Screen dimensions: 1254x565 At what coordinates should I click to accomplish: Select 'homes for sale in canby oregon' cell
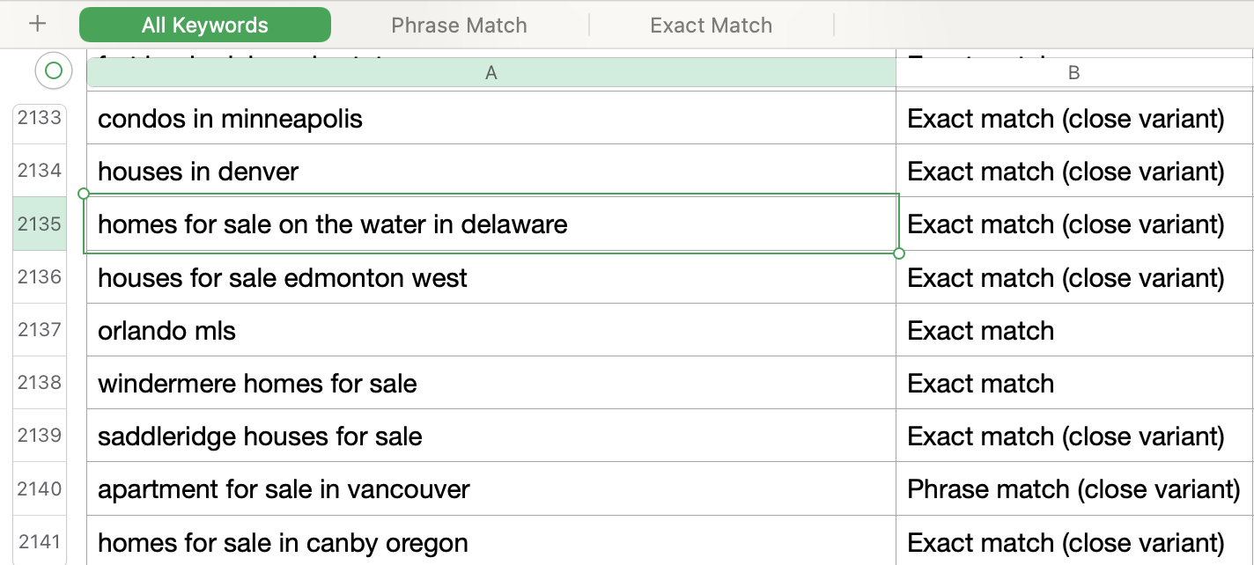click(x=491, y=541)
